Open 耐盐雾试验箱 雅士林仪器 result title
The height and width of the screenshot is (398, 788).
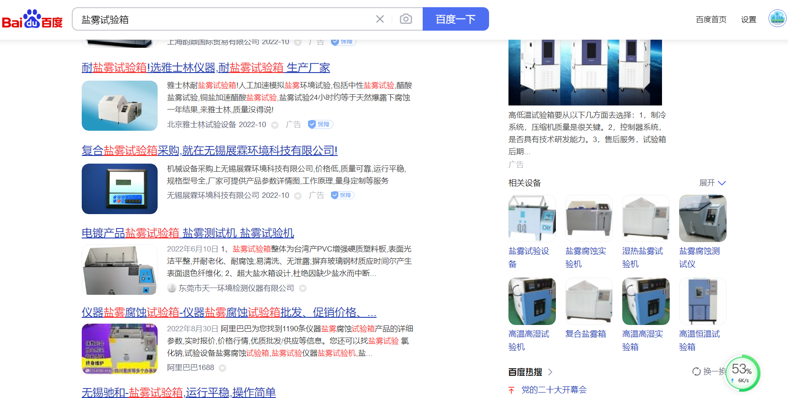[x=206, y=68]
